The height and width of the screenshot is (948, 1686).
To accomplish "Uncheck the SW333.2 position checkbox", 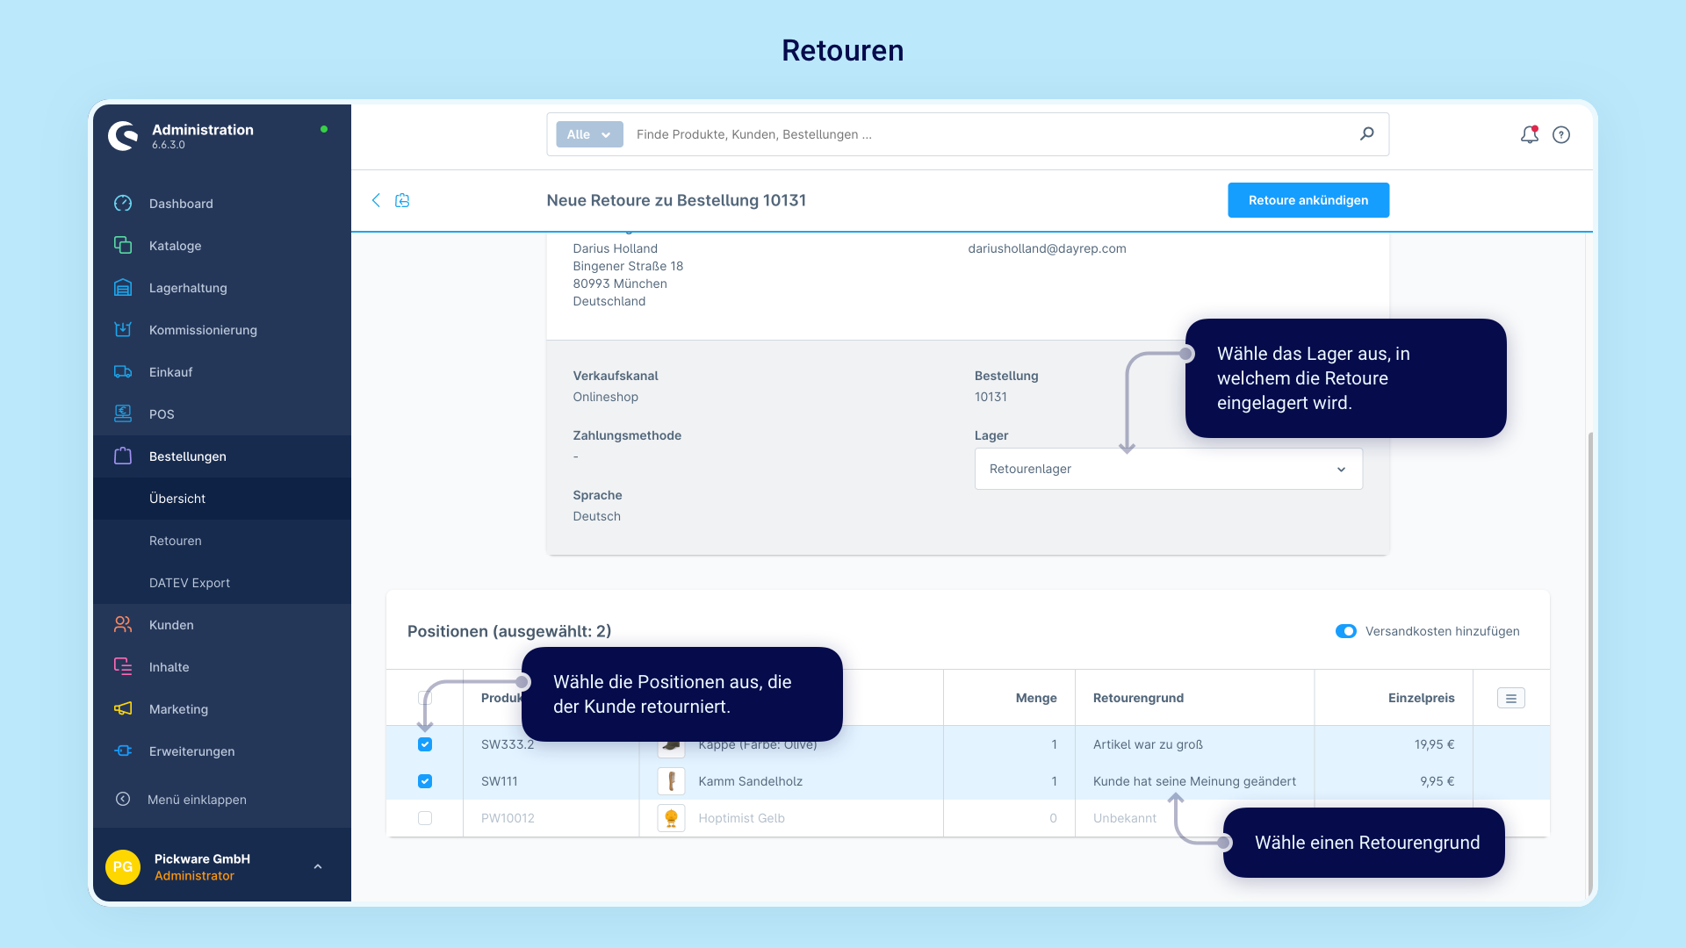I will 425,744.
